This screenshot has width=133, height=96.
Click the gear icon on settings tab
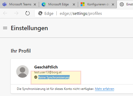[x=122, y=4]
